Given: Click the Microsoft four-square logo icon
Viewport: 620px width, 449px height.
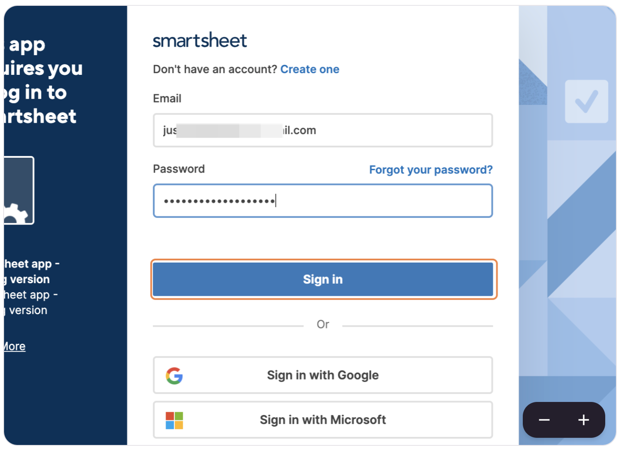Looking at the screenshot, I should point(174,420).
